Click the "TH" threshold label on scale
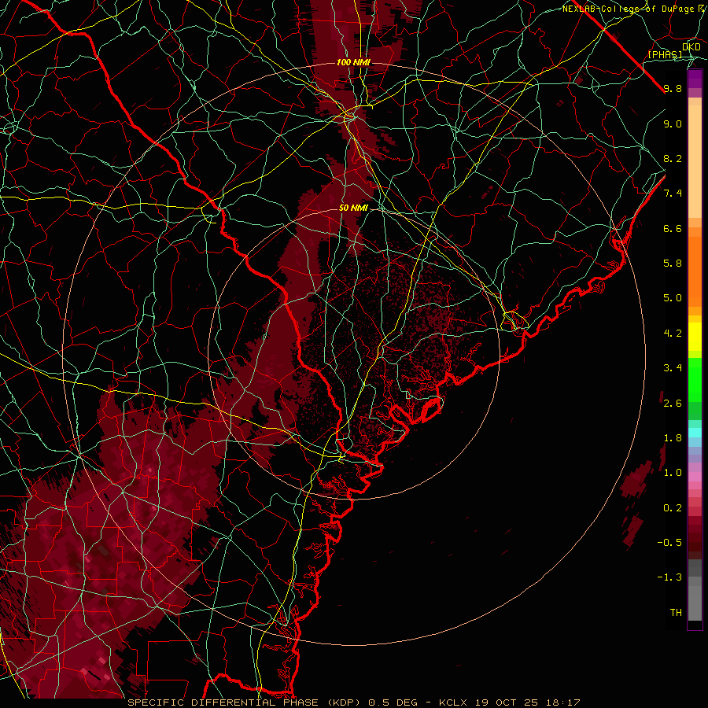Viewport: 708px width, 708px height. coord(676,612)
